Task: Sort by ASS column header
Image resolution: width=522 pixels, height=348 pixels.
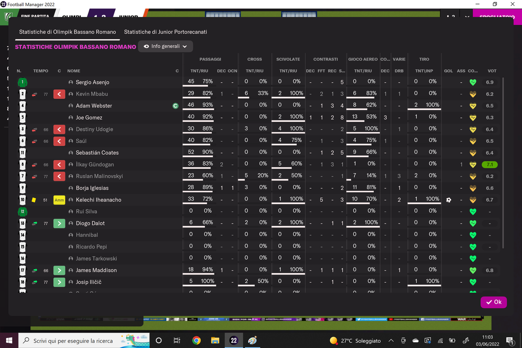Action: tap(461, 71)
